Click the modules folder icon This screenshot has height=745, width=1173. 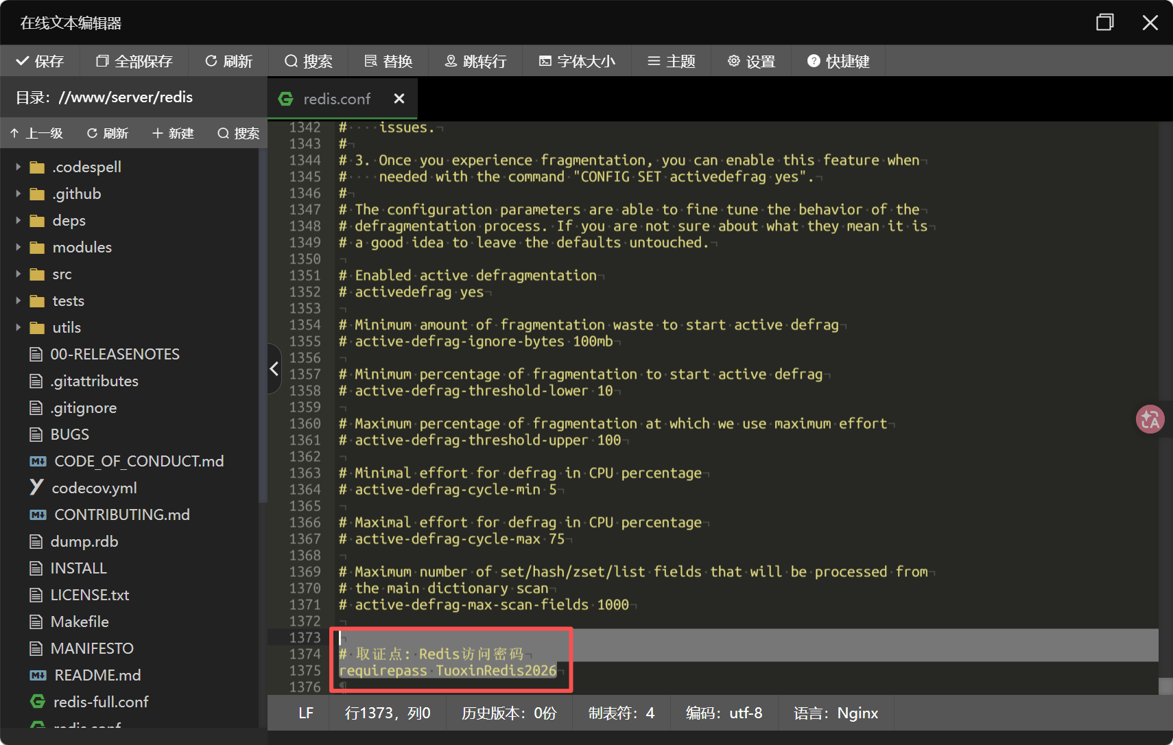37,248
